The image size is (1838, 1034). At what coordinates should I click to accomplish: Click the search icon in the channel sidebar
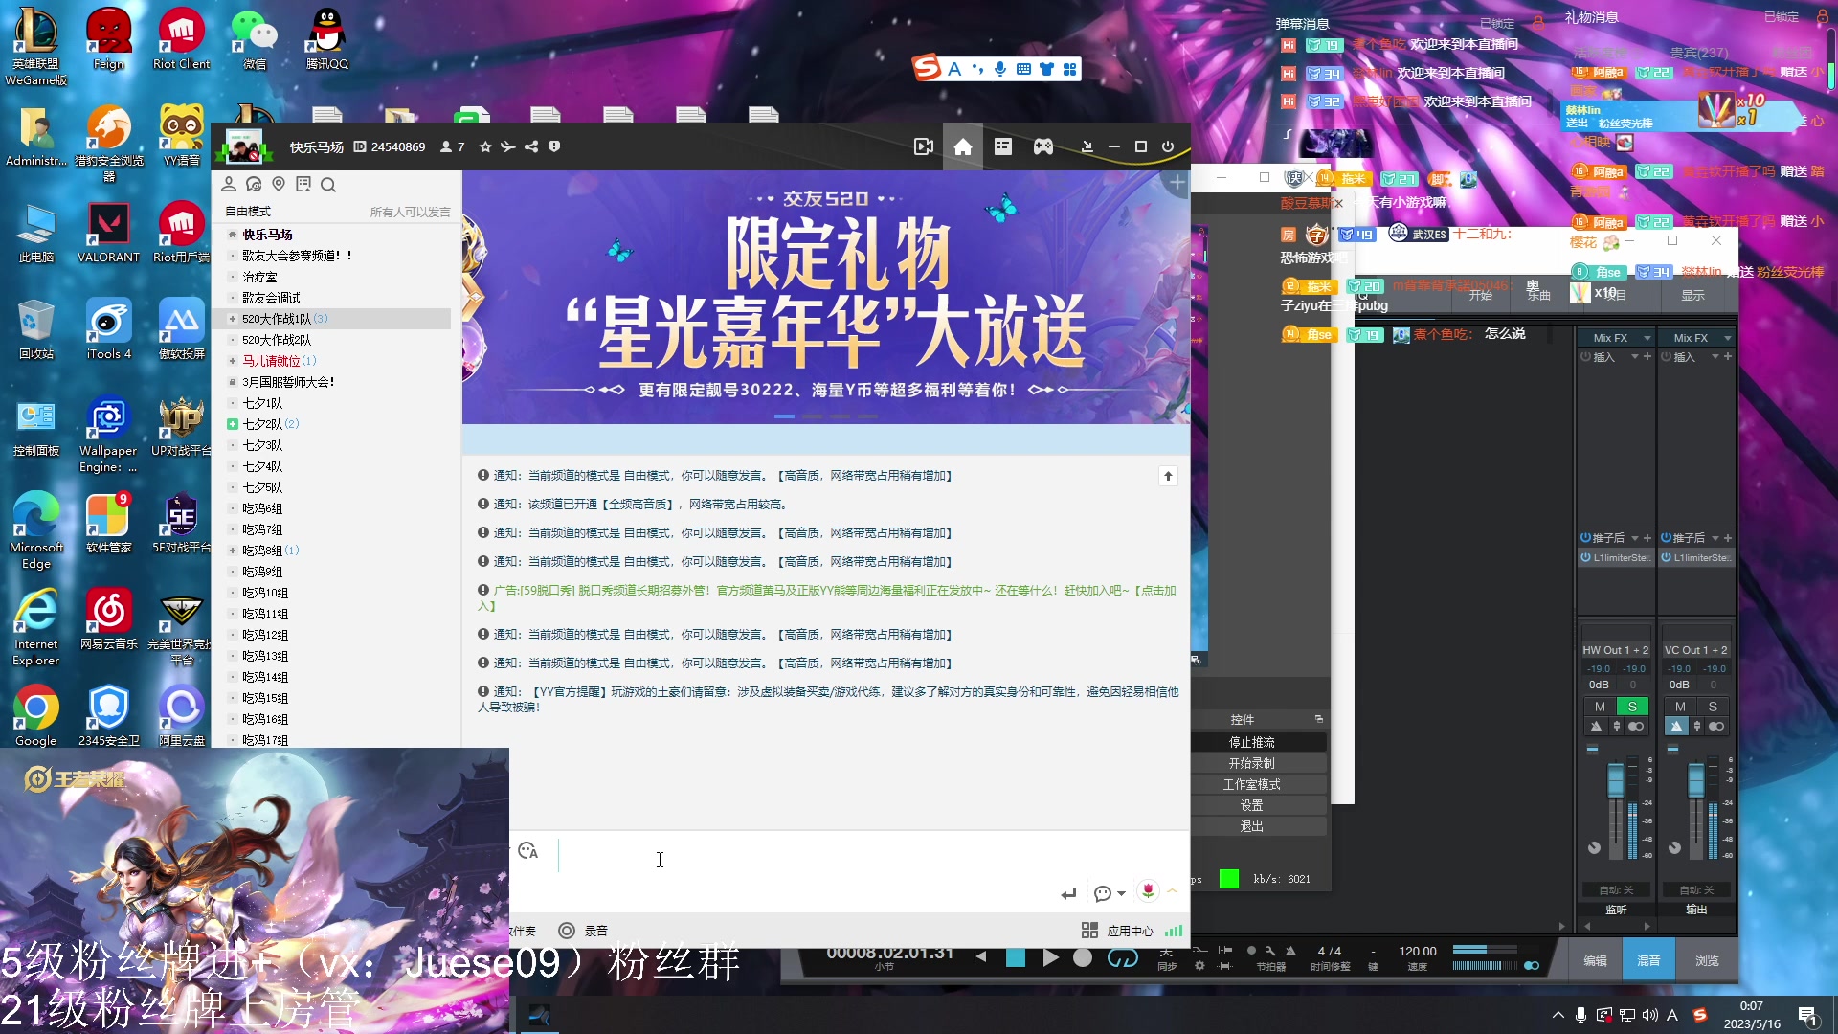(329, 184)
